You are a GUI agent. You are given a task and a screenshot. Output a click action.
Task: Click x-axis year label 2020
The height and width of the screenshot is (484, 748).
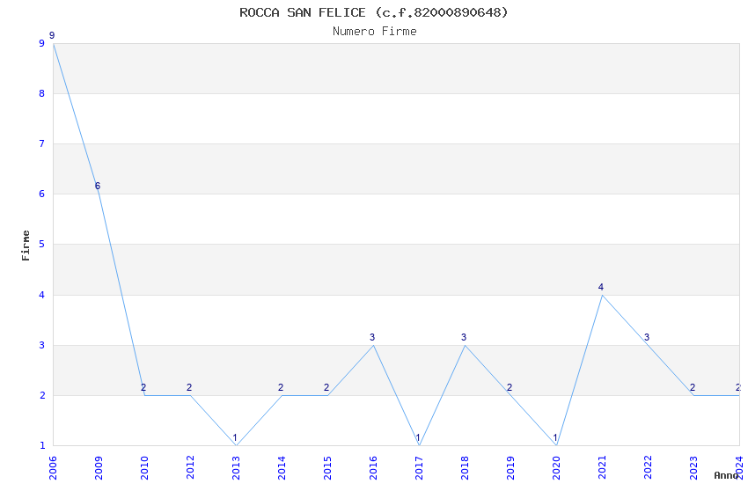pyautogui.click(x=556, y=467)
